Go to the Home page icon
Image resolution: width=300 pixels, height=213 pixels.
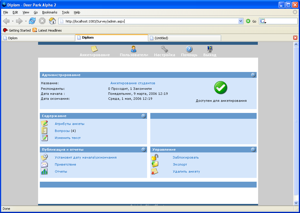pyautogui.click(x=52, y=21)
